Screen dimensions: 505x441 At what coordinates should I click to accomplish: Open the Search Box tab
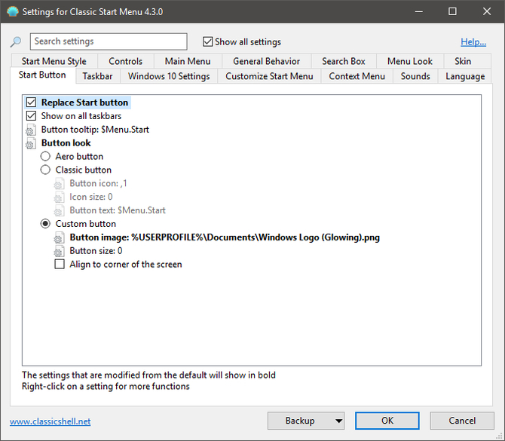point(344,61)
